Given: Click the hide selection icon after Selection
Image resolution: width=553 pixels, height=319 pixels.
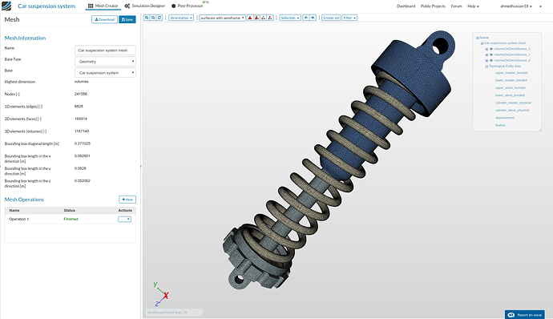Looking at the screenshot, I should (x=306, y=18).
